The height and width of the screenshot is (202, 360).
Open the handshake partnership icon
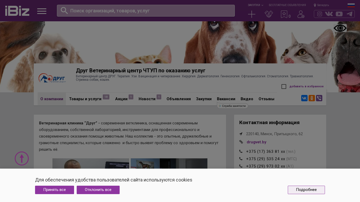point(269,14)
